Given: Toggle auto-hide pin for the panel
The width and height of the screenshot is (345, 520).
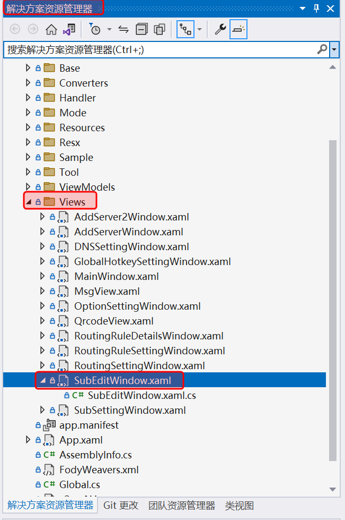Looking at the screenshot, I should [316, 8].
